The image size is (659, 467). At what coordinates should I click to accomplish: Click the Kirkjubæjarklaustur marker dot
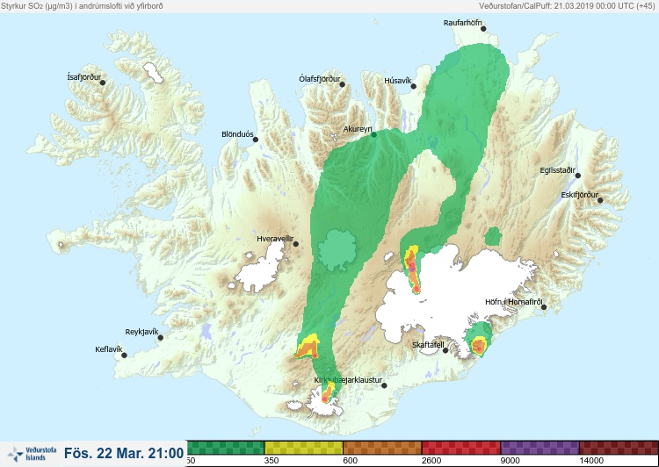(x=384, y=385)
